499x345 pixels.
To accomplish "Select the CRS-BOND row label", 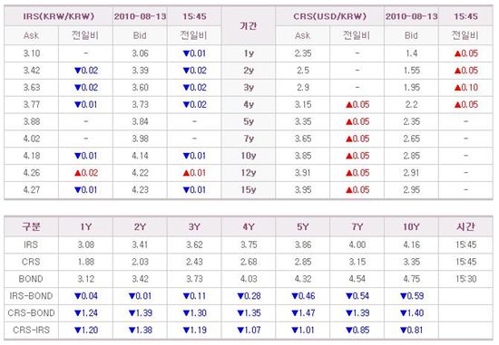I will [x=31, y=313].
